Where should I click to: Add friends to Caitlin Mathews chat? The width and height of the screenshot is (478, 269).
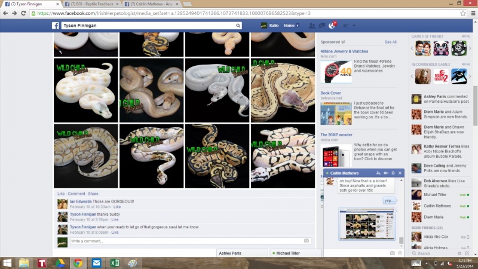click(x=378, y=173)
